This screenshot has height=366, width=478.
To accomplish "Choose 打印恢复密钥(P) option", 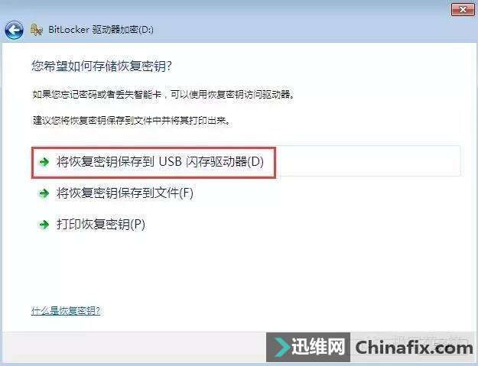I will [101, 225].
